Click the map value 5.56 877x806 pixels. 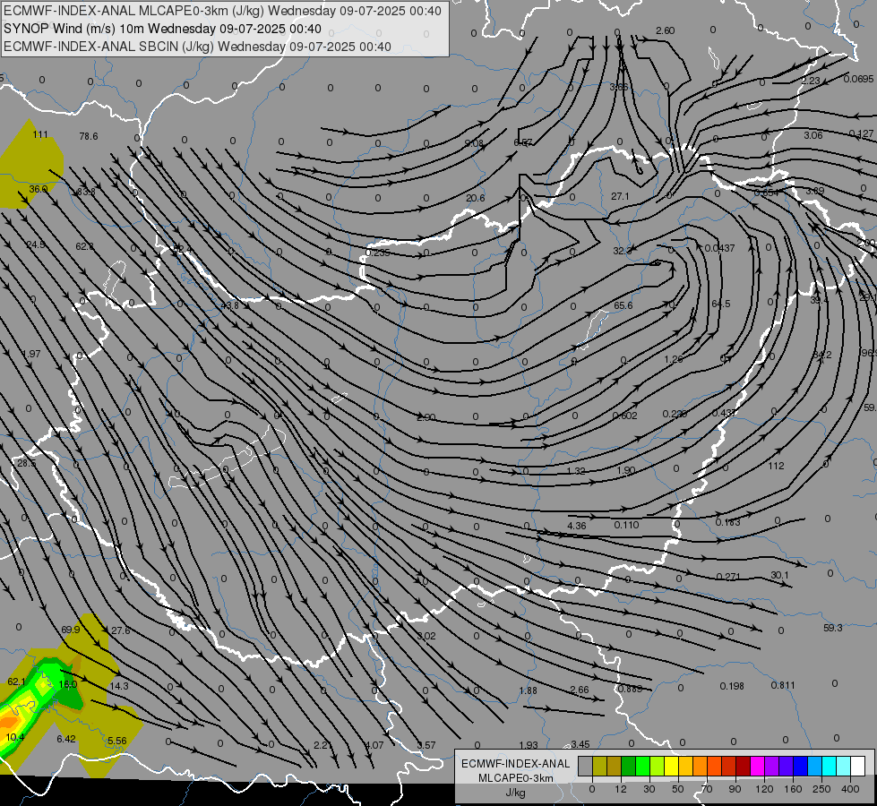[x=116, y=741]
